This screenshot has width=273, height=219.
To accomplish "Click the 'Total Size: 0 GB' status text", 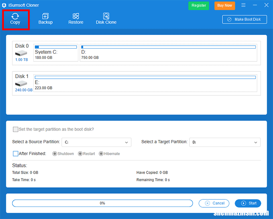I will pyautogui.click(x=25, y=172).
